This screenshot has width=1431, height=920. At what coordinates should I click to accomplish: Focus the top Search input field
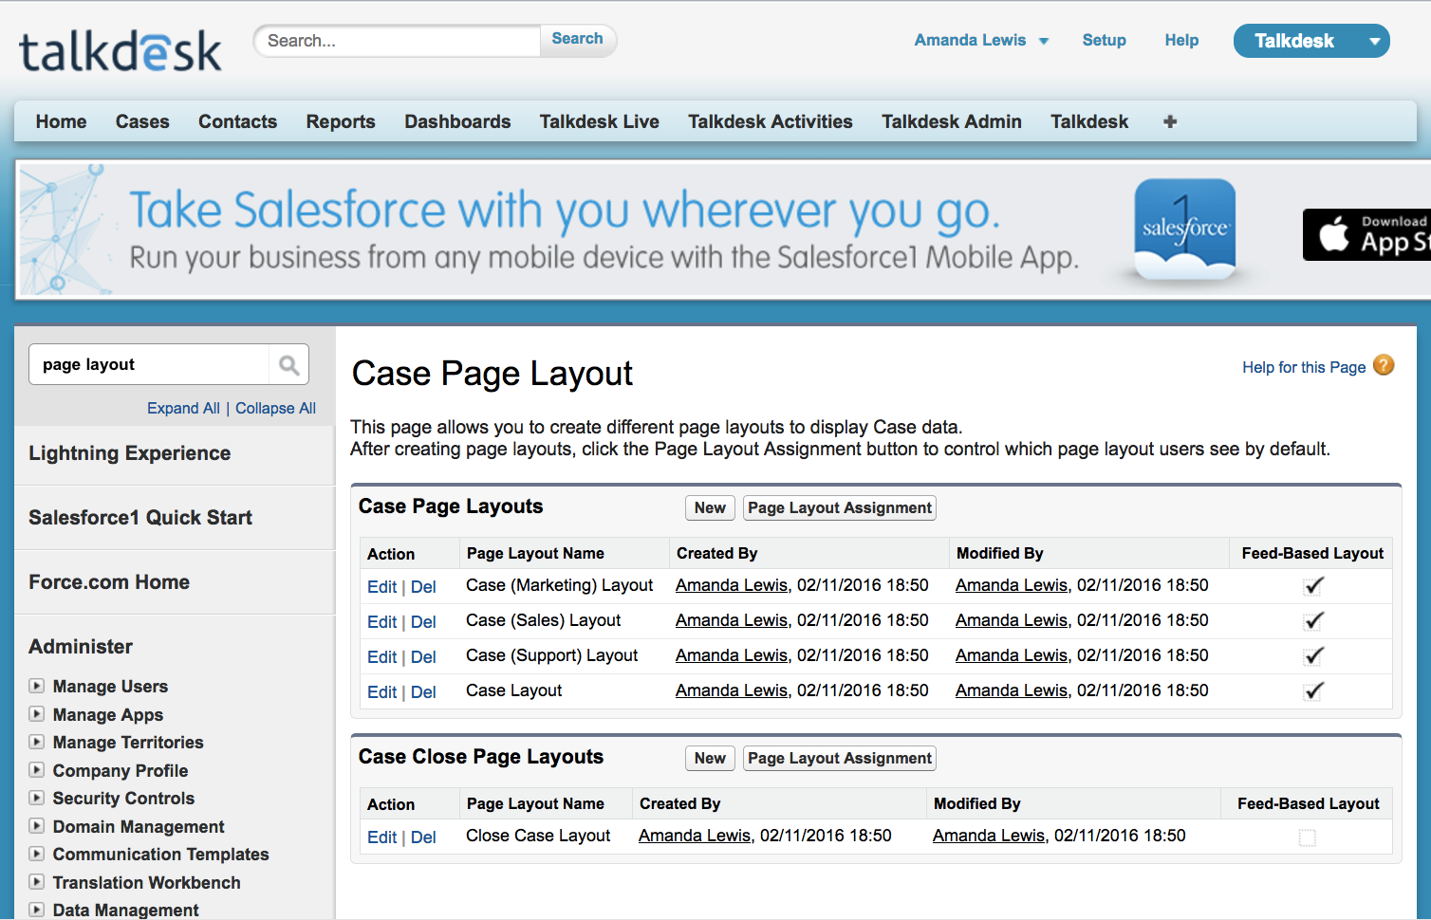[x=398, y=41]
